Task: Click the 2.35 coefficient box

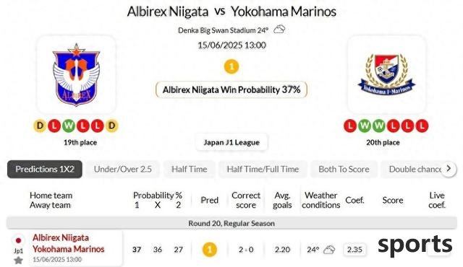Action: (354, 250)
